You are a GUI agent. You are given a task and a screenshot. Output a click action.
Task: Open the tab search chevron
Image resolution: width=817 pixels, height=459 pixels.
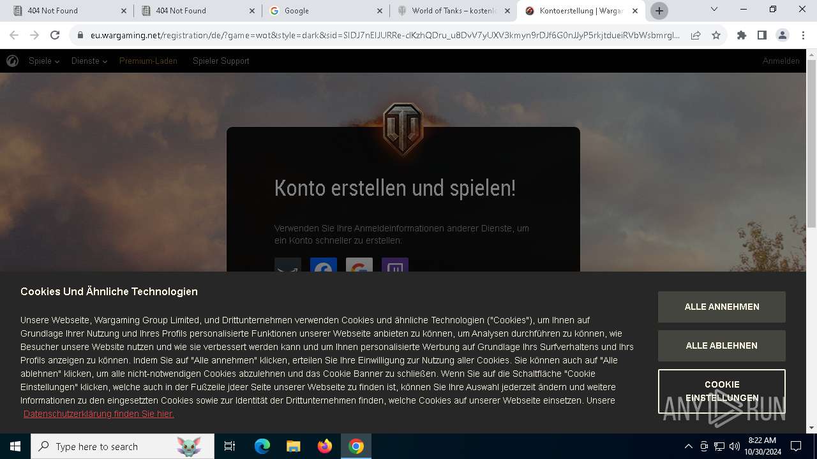(x=714, y=10)
